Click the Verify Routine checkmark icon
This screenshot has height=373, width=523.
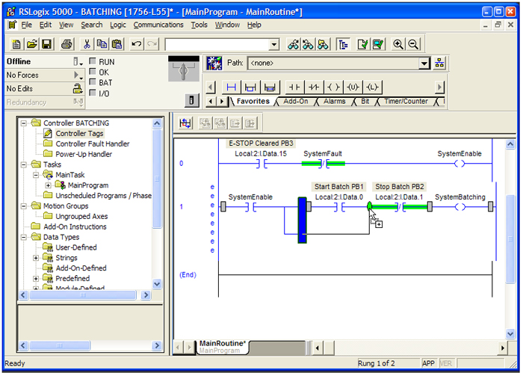[362, 44]
